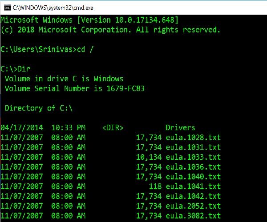Select file name eula.1040.txt
The image size is (267, 222).
point(193,177)
